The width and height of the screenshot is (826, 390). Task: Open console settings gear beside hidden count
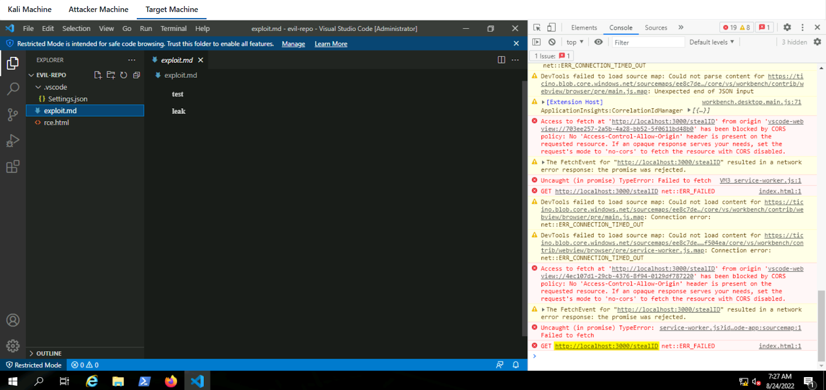click(x=817, y=42)
